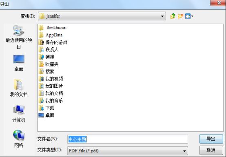
Task: Select the 我的音乐 folder icon
Action: coord(41,101)
